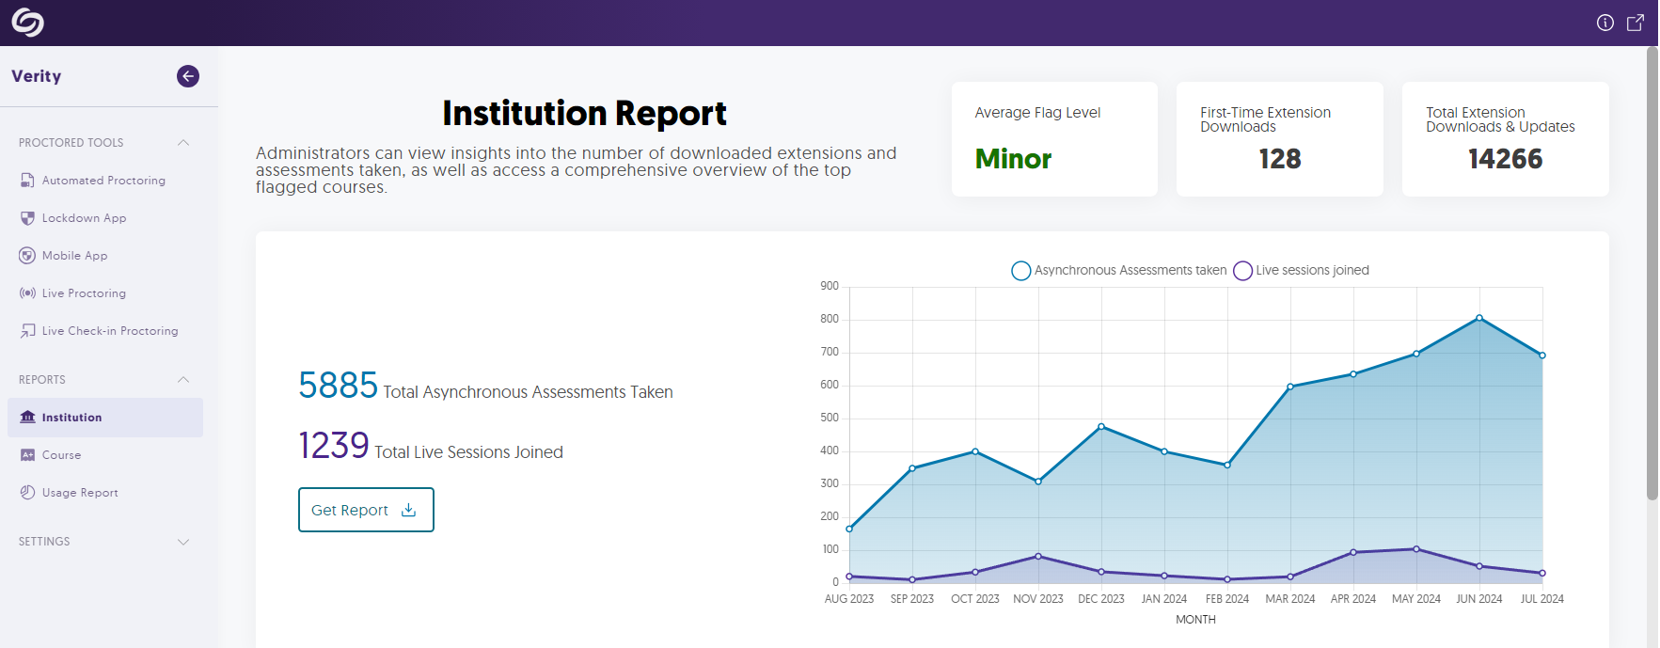Collapse the Proctored Tools section
Screen dimensions: 1660x648
(183, 143)
